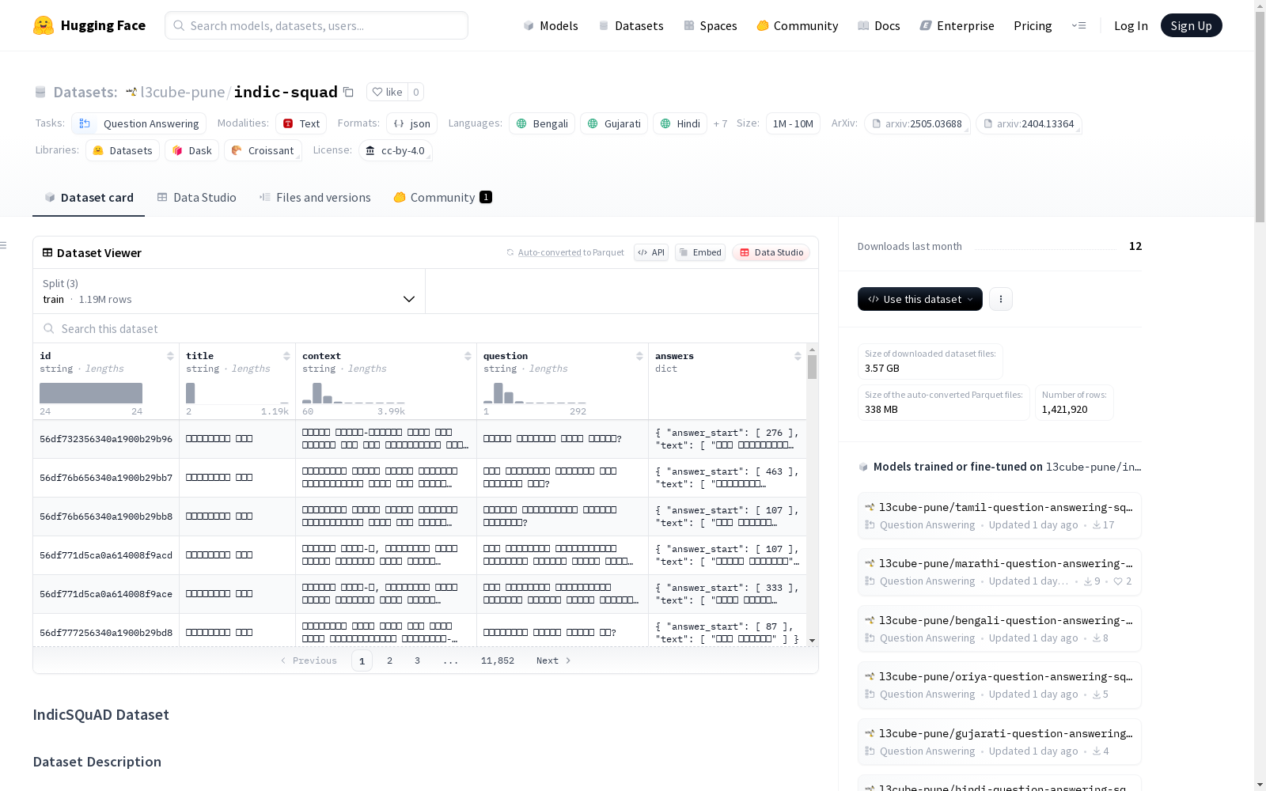Click the API code button in viewer
The height and width of the screenshot is (791, 1266).
[x=651, y=252]
